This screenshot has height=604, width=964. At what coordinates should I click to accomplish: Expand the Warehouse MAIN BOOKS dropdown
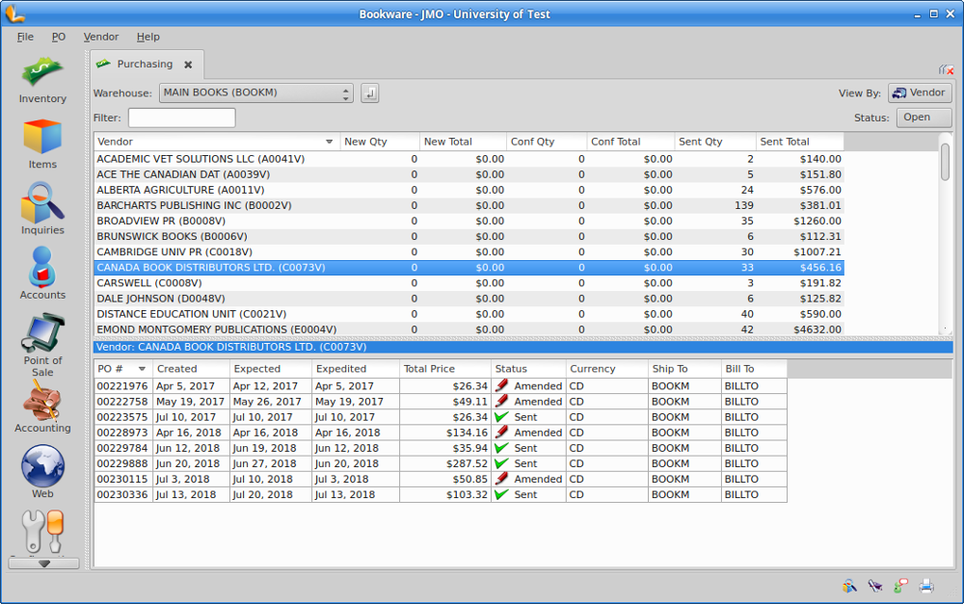tap(255, 93)
